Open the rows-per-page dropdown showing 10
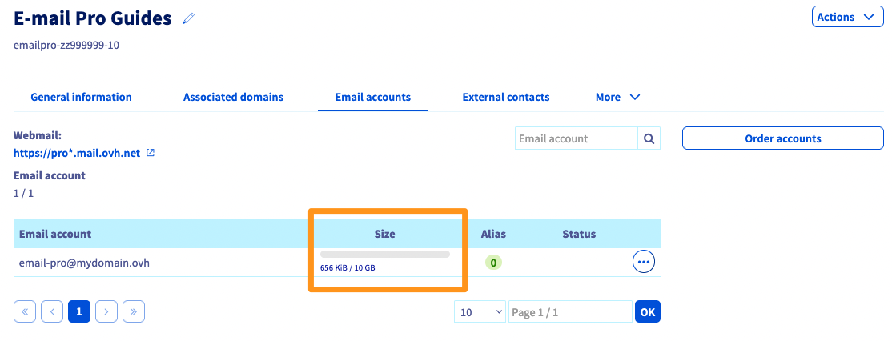Screen dimensions: 892x341 tap(480, 312)
